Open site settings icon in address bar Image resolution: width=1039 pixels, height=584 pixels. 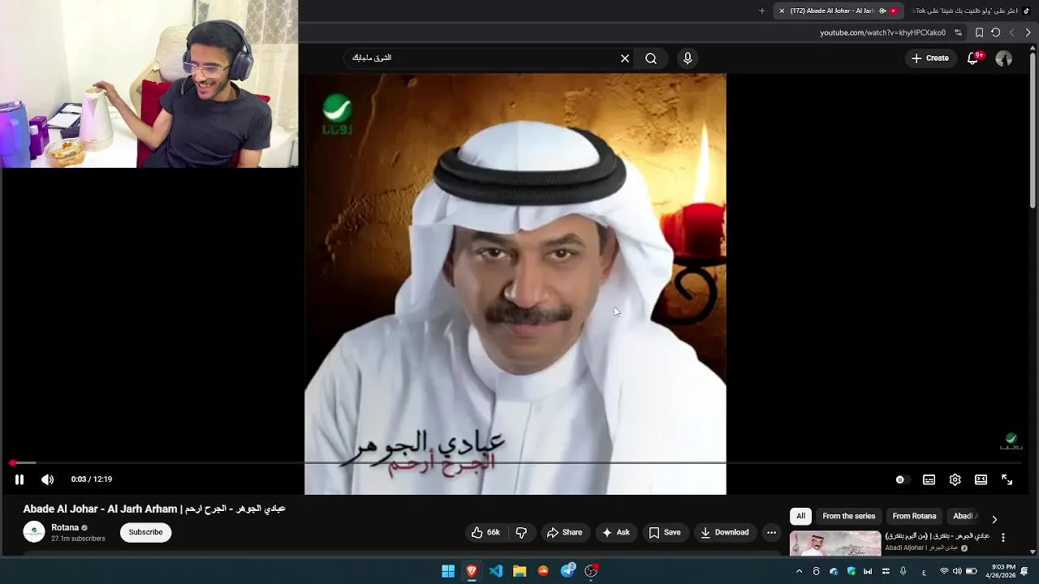click(959, 32)
